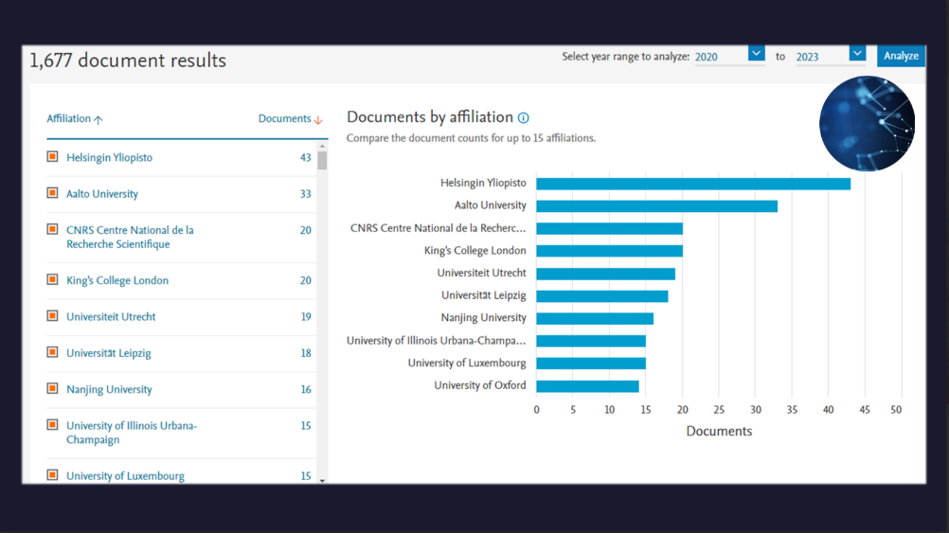The height and width of the screenshot is (533, 949).
Task: Click the Universiteit Utrecht chart bar
Action: click(605, 274)
